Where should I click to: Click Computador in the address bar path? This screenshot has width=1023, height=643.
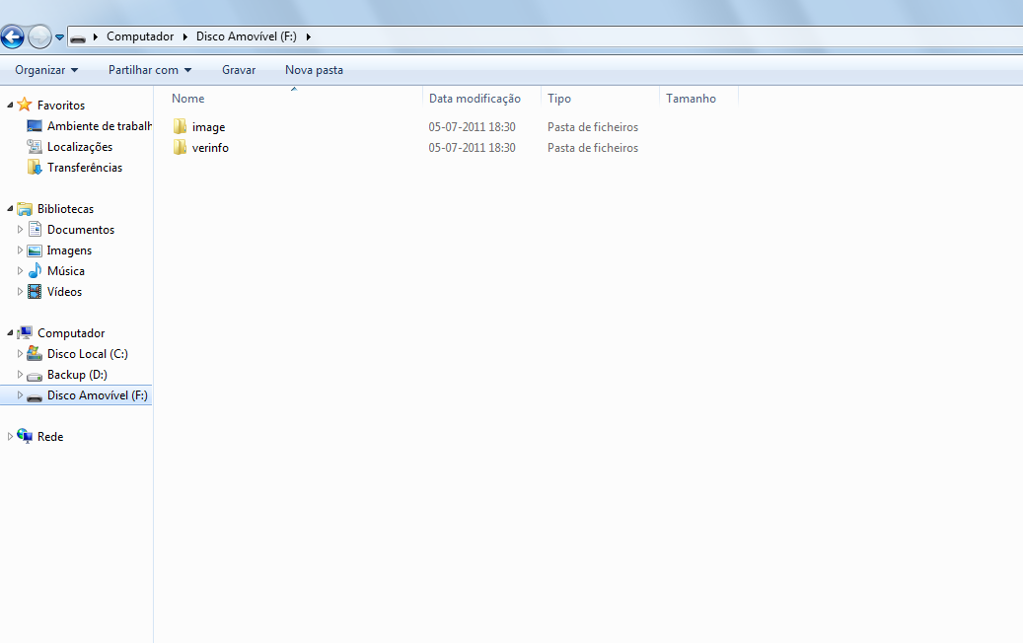(x=140, y=36)
